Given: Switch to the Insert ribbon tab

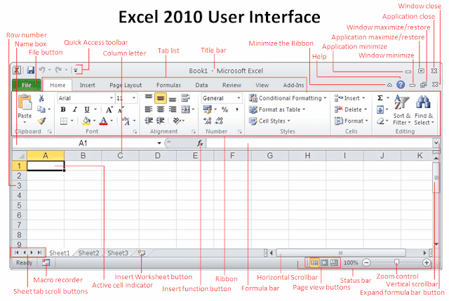Looking at the screenshot, I should [87, 85].
